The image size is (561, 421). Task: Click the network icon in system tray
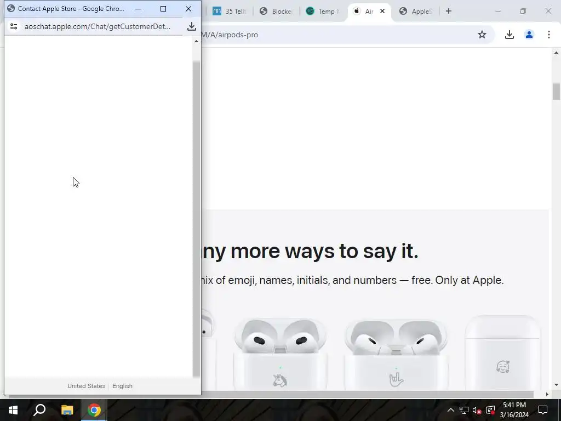tap(464, 410)
